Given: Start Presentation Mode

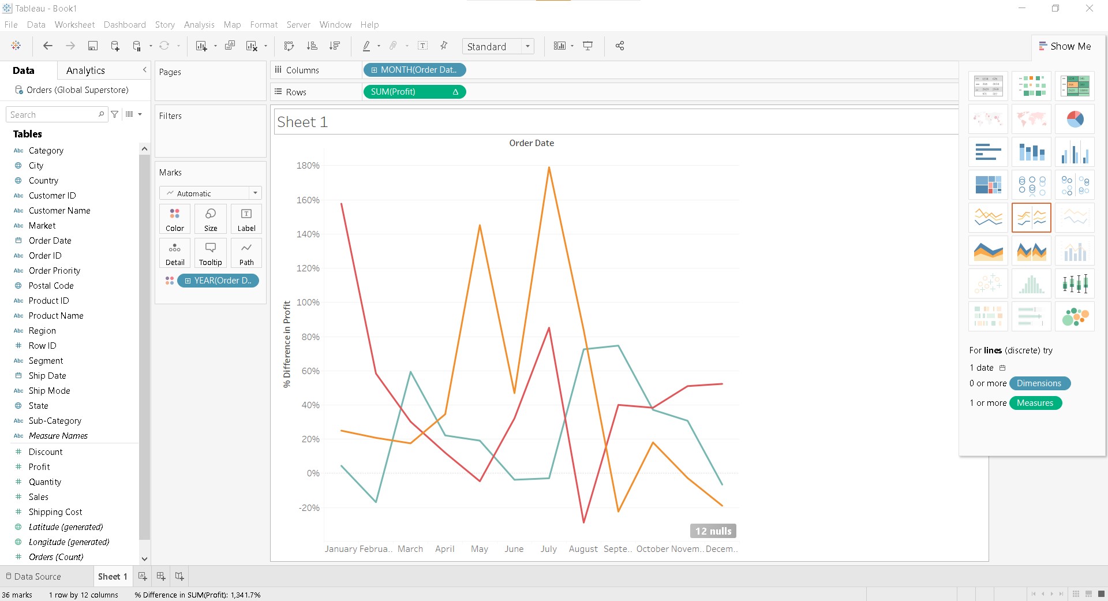Looking at the screenshot, I should (587, 46).
